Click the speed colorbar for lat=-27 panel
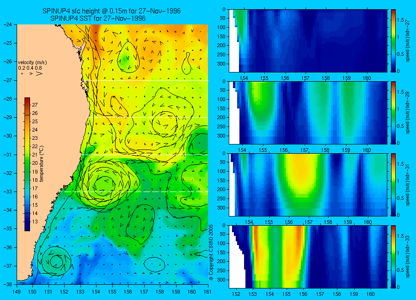416x300 pixels. [393, 41]
